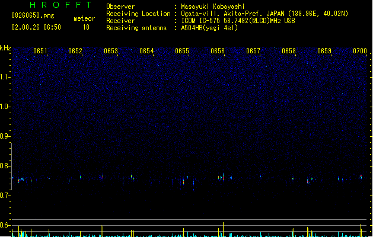Click the Observer label
373x237 pixels.
coord(120,7)
